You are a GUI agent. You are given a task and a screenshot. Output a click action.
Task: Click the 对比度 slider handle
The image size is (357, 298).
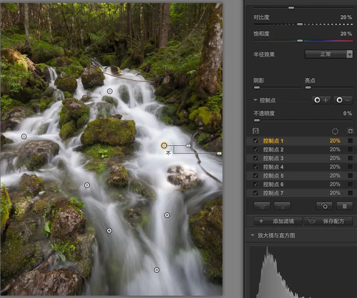pyautogui.click(x=300, y=24)
